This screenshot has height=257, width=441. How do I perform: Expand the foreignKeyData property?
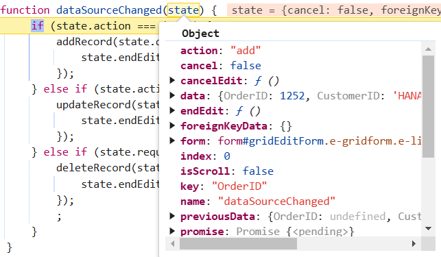pos(172,125)
